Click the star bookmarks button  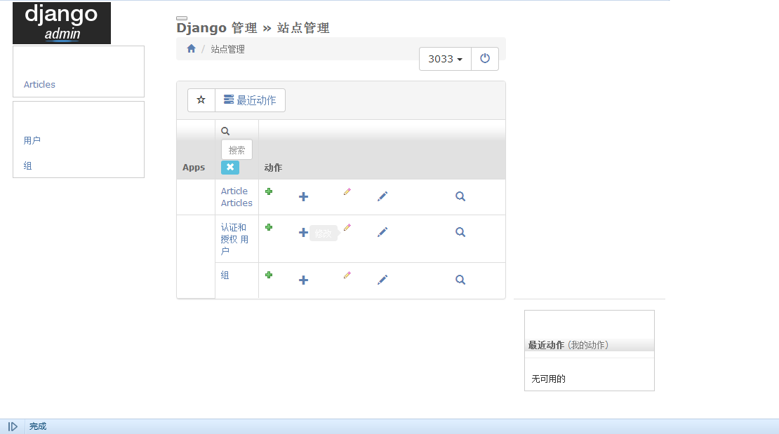coord(201,100)
